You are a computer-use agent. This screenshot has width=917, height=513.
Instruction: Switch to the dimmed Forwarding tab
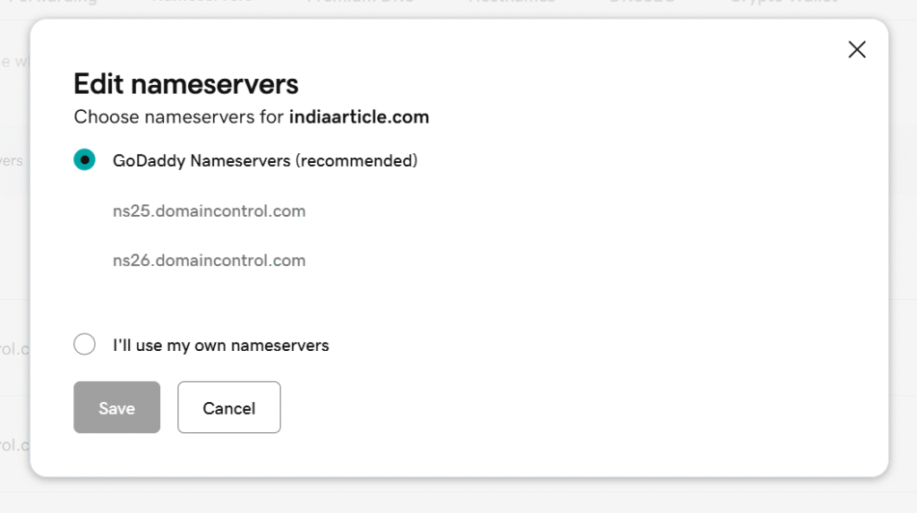pos(54,3)
